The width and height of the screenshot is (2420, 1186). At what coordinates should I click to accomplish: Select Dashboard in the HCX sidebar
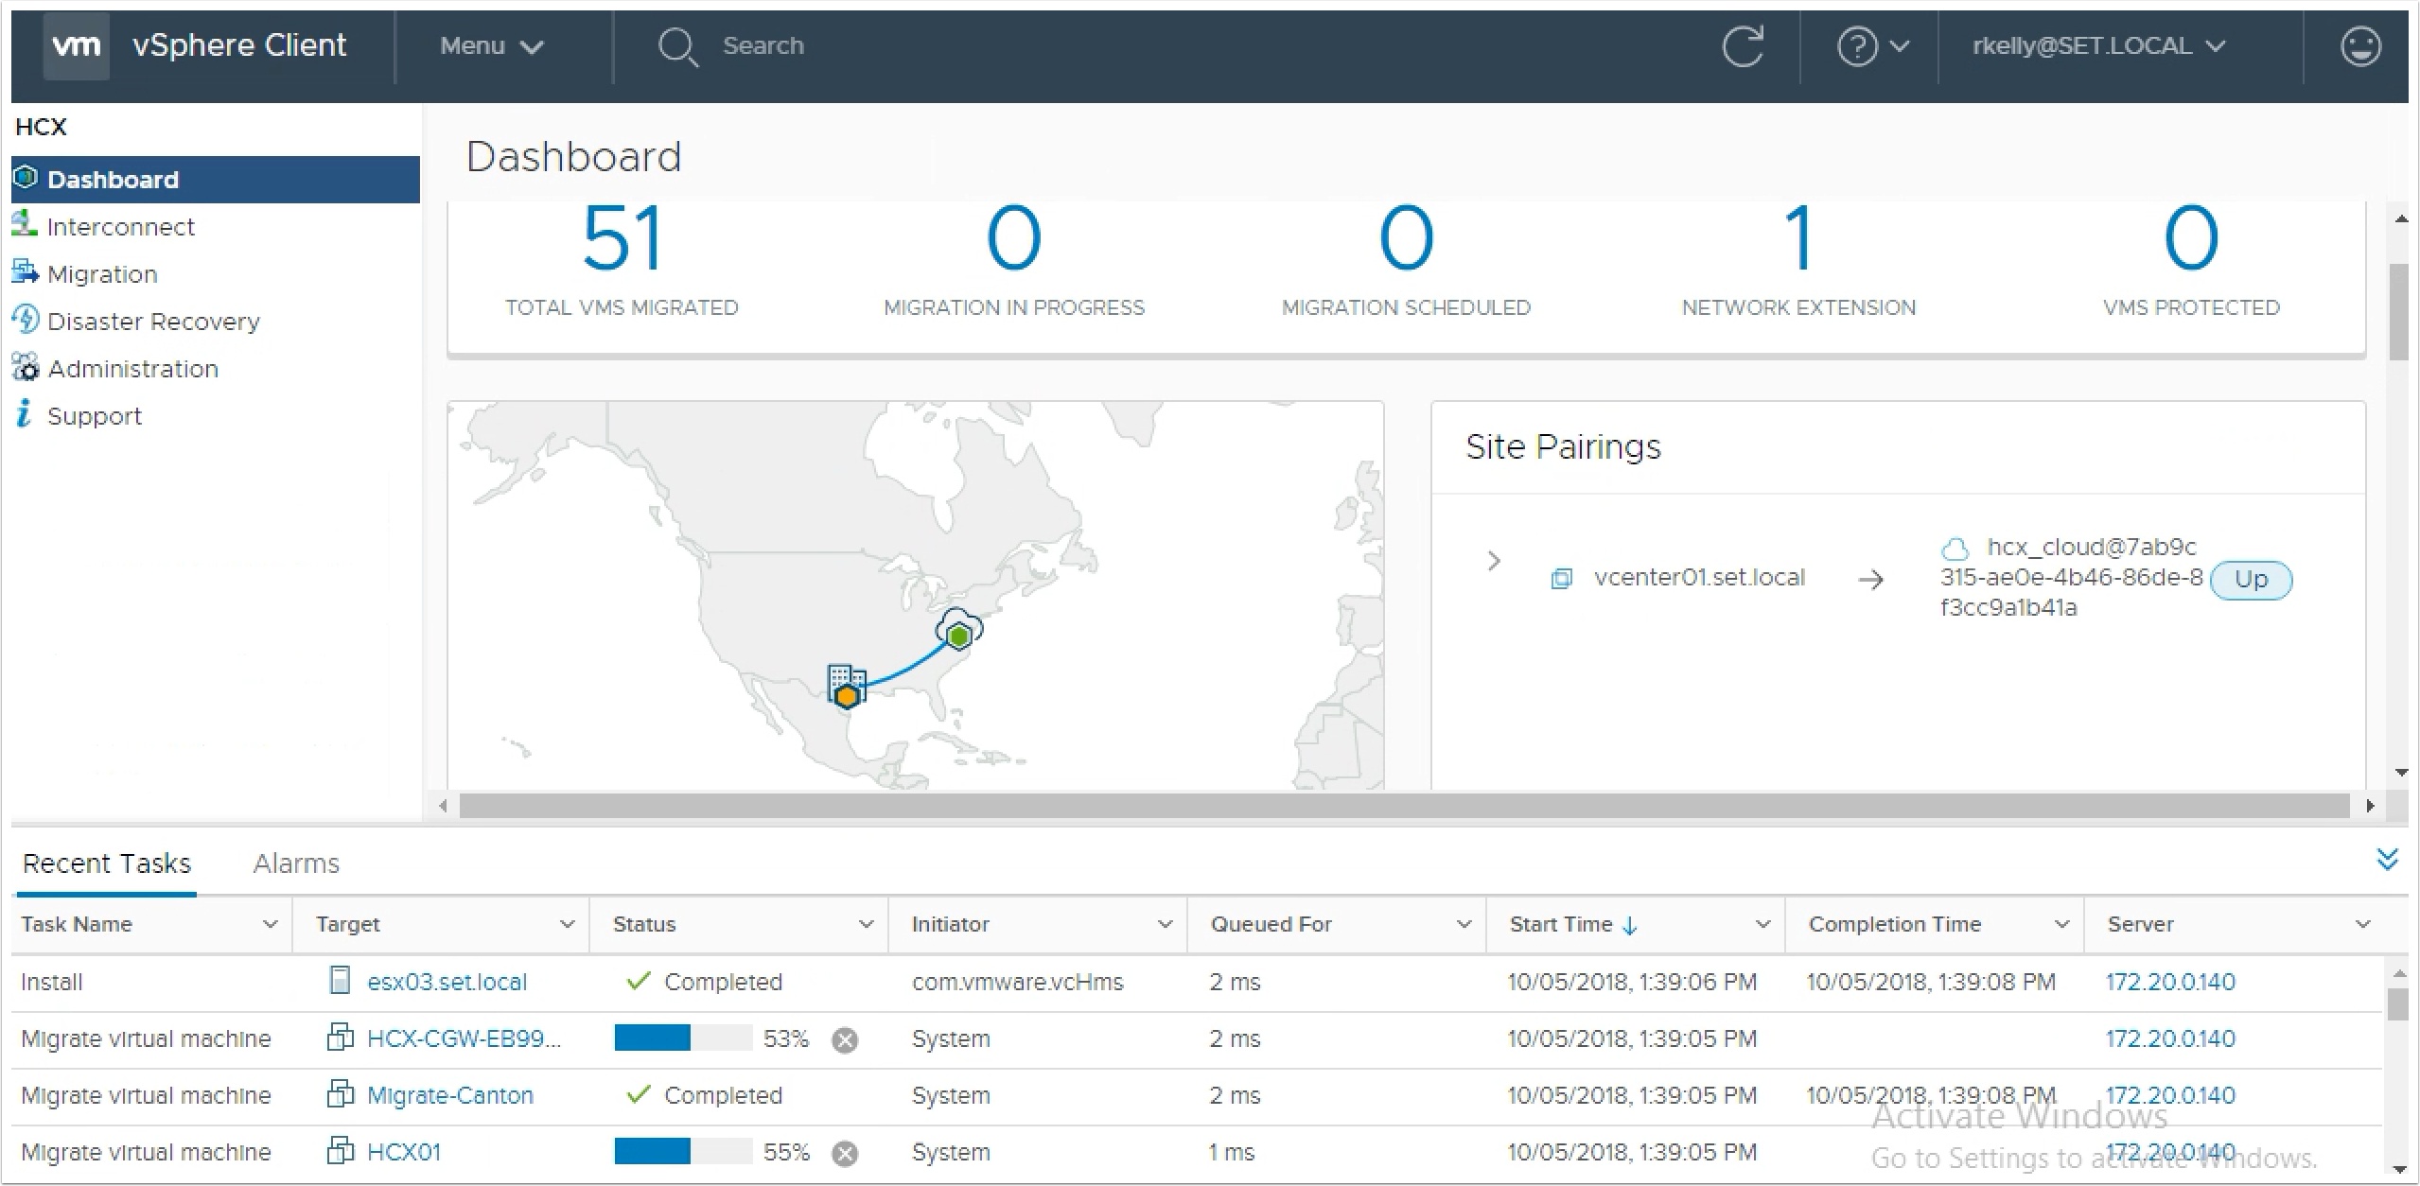(x=215, y=180)
